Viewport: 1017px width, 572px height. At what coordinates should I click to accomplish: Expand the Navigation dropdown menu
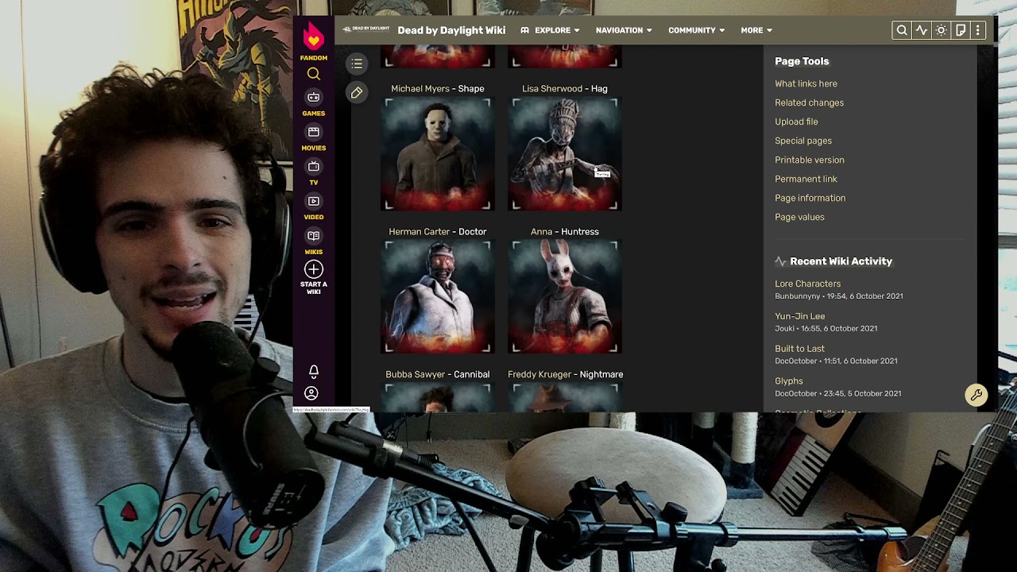click(x=624, y=30)
